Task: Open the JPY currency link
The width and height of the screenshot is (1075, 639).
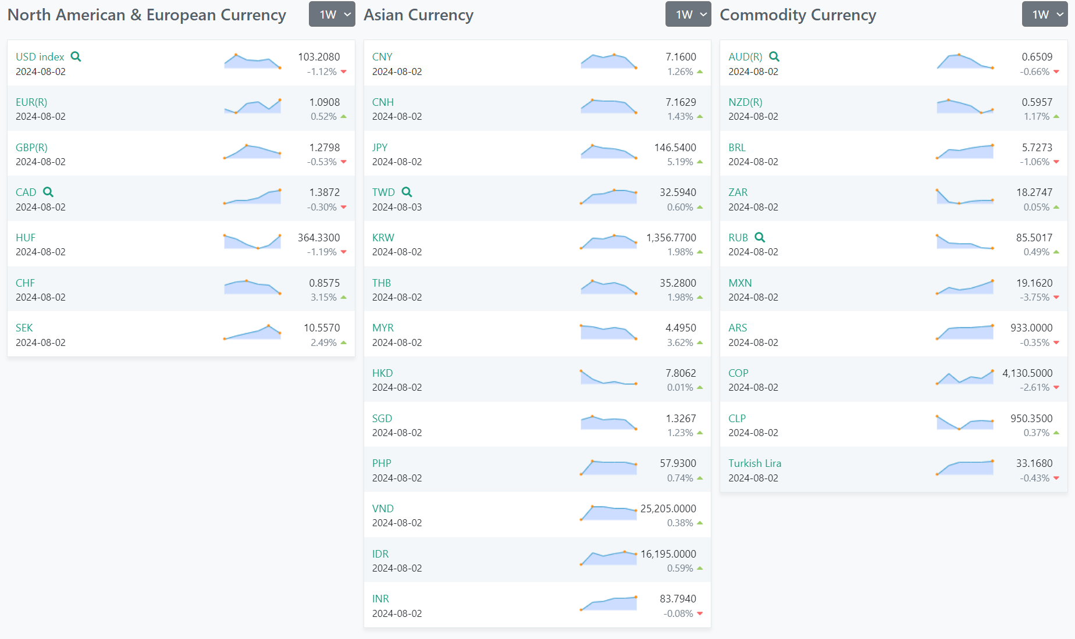Action: pyautogui.click(x=380, y=147)
